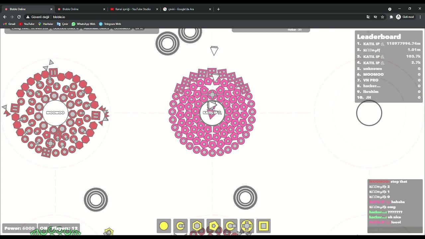Viewport: 425px width, 239px height.
Task: Click chat message looool
Action: click(396, 222)
